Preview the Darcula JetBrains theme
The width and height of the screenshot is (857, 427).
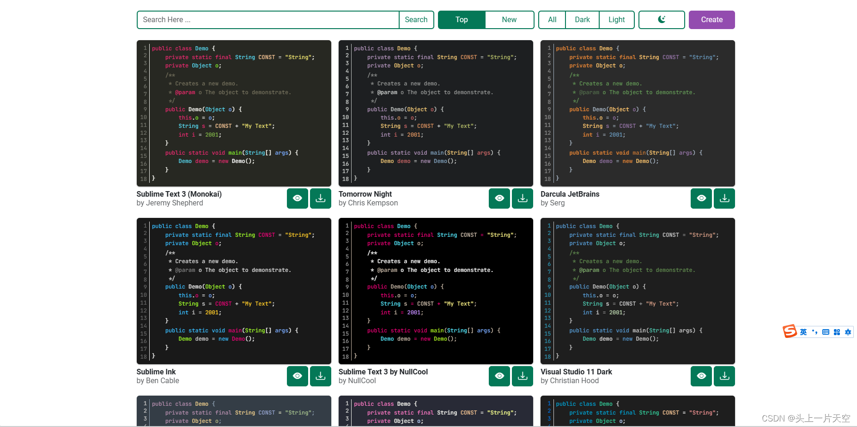[701, 198]
